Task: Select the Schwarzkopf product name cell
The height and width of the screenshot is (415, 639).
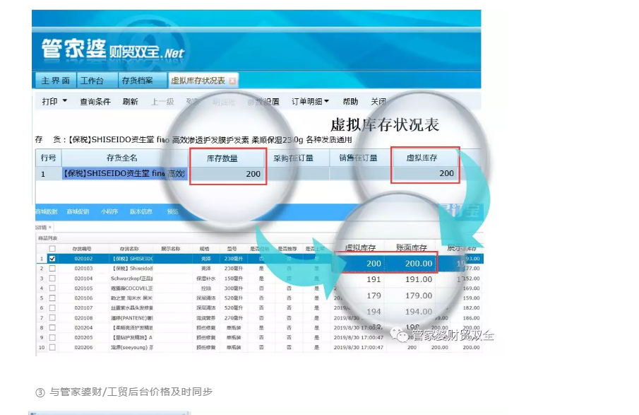Action: point(131,279)
